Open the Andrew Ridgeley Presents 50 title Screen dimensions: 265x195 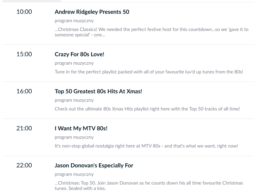[92, 12]
